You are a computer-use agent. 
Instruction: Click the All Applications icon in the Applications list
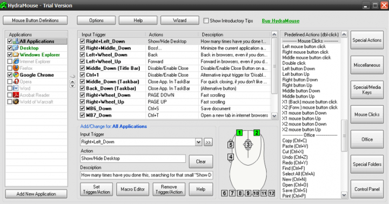point(16,41)
